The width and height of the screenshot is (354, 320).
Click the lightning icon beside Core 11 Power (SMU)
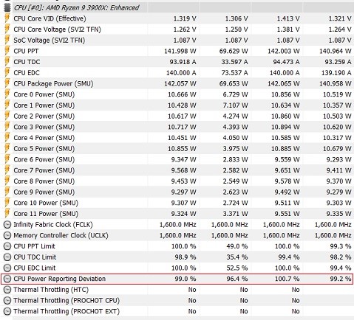coord(7,214)
